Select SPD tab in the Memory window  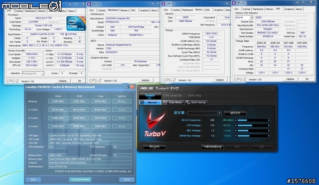[208, 10]
